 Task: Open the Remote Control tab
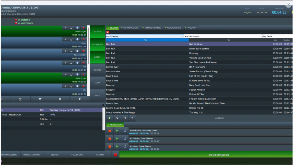(x=152, y=28)
